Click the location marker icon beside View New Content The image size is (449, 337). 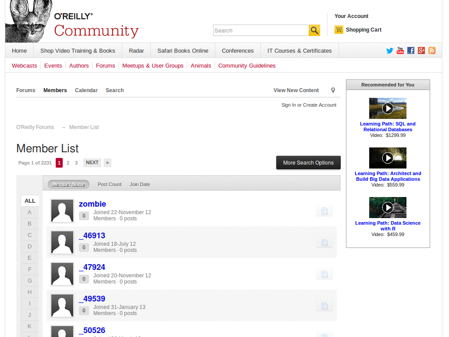333,90
